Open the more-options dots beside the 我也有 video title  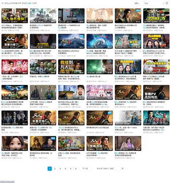point(140,51)
